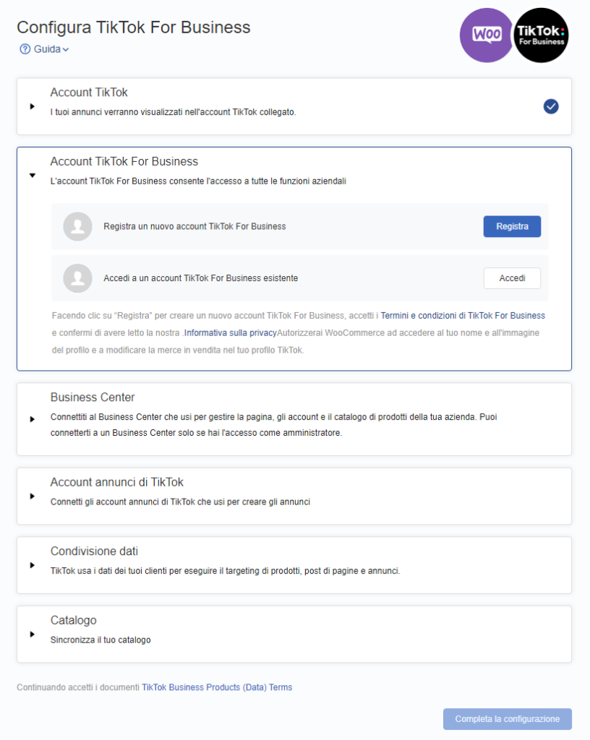Open the TikTok Business Products (Data) link

[201, 687]
